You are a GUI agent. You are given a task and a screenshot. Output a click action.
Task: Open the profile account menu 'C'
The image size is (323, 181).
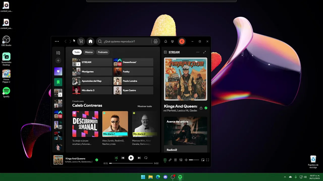(x=182, y=41)
